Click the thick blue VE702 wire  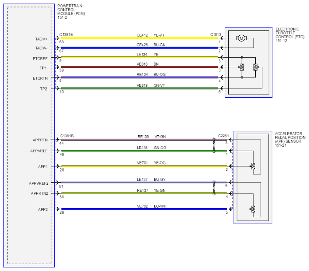144,209
